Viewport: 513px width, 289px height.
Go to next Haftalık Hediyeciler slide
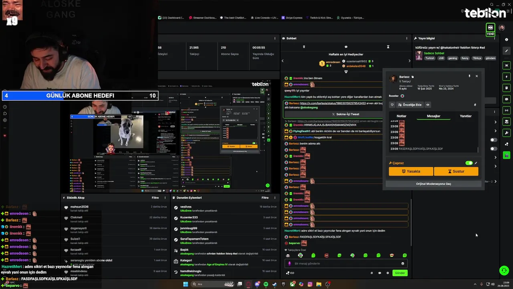coord(409,61)
